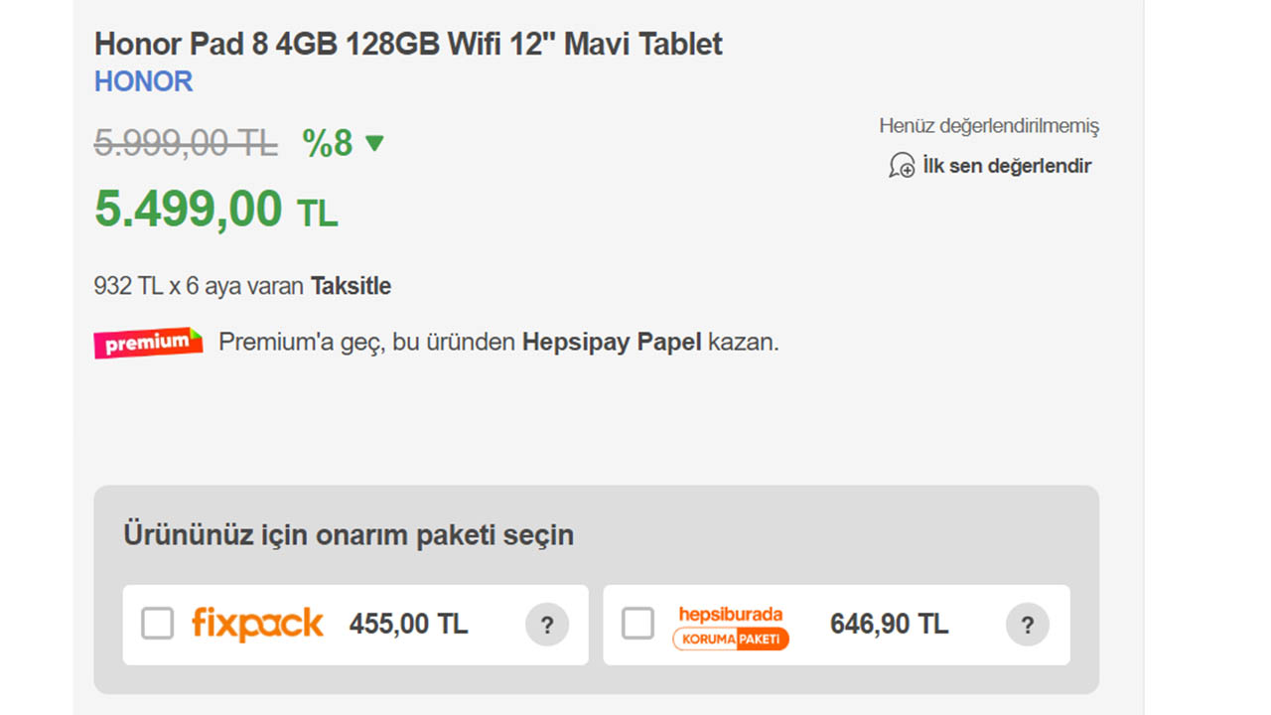This screenshot has width=1271, height=715.
Task: Open the fixpack help question mark
Action: click(546, 625)
